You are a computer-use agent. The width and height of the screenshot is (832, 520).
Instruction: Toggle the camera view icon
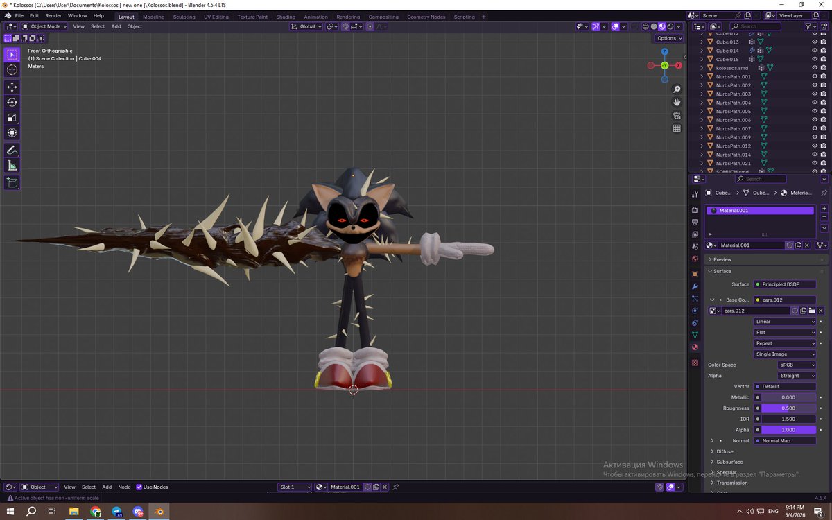pos(677,115)
